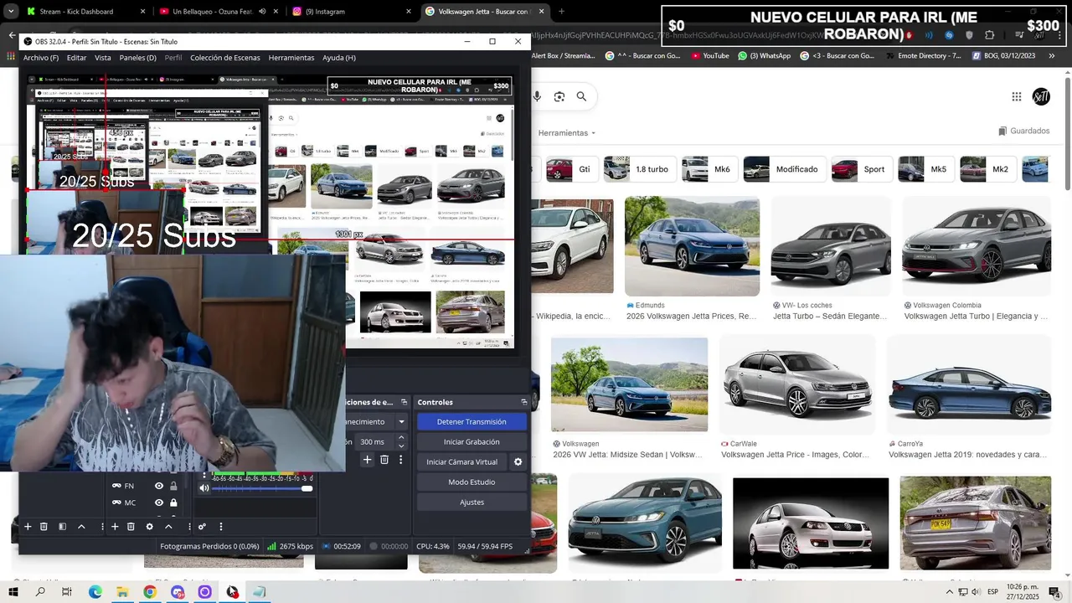Open audio mixer three-dot menu
This screenshot has height=603, width=1072.
[x=221, y=527]
